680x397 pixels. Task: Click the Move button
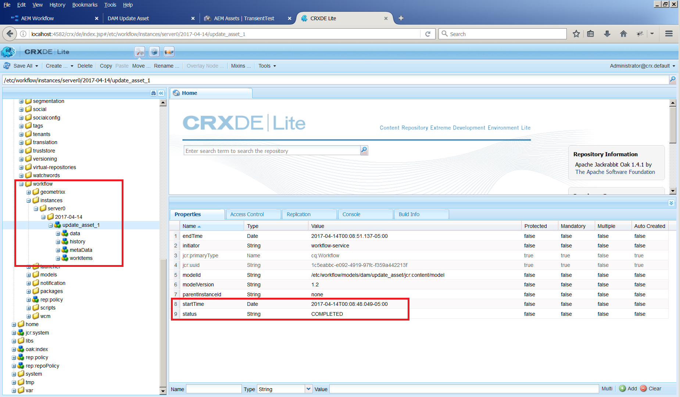pyautogui.click(x=141, y=66)
